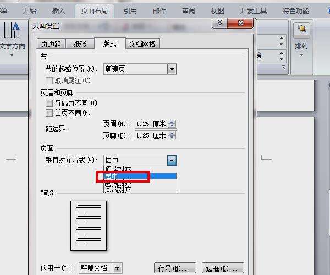Open the ribbon paragraph dialog launcher
330x275 pixels.
pyautogui.click(x=284, y=68)
